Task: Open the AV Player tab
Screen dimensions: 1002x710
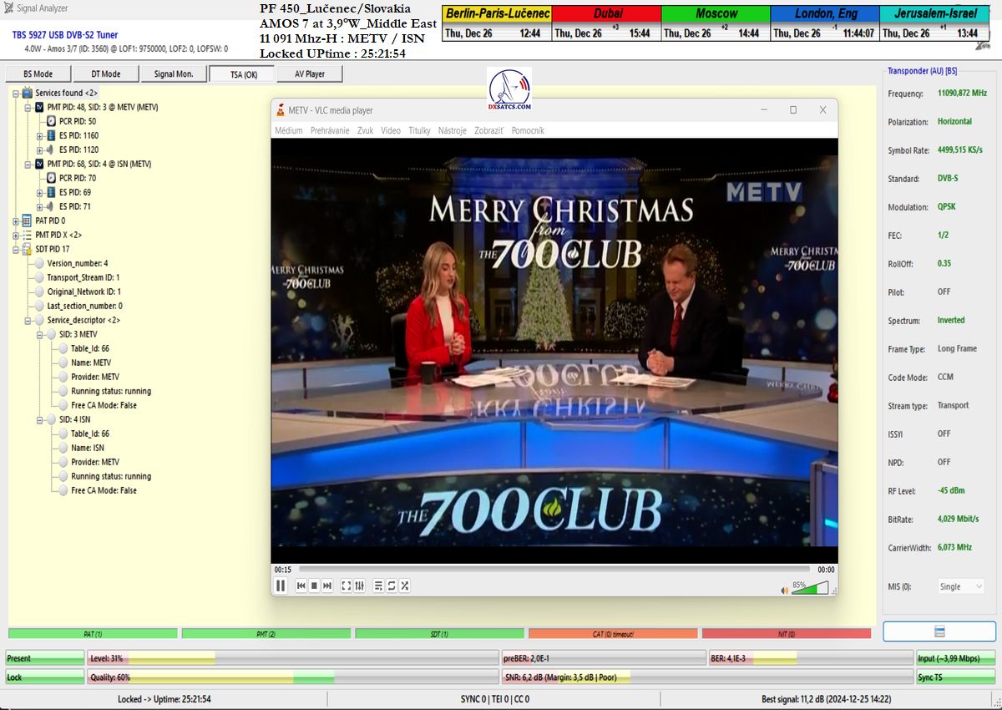Action: click(x=309, y=74)
